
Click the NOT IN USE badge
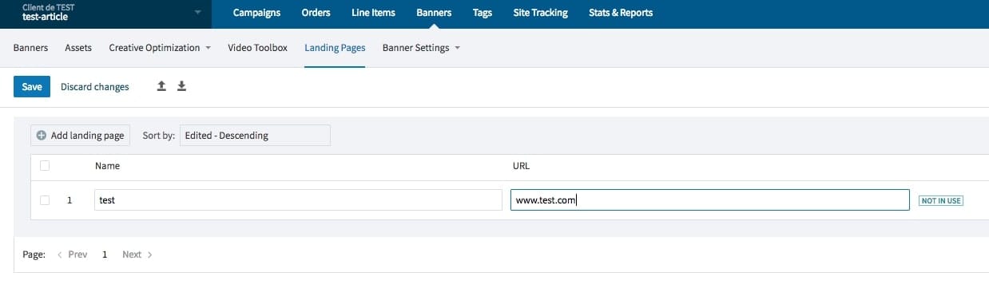click(941, 200)
